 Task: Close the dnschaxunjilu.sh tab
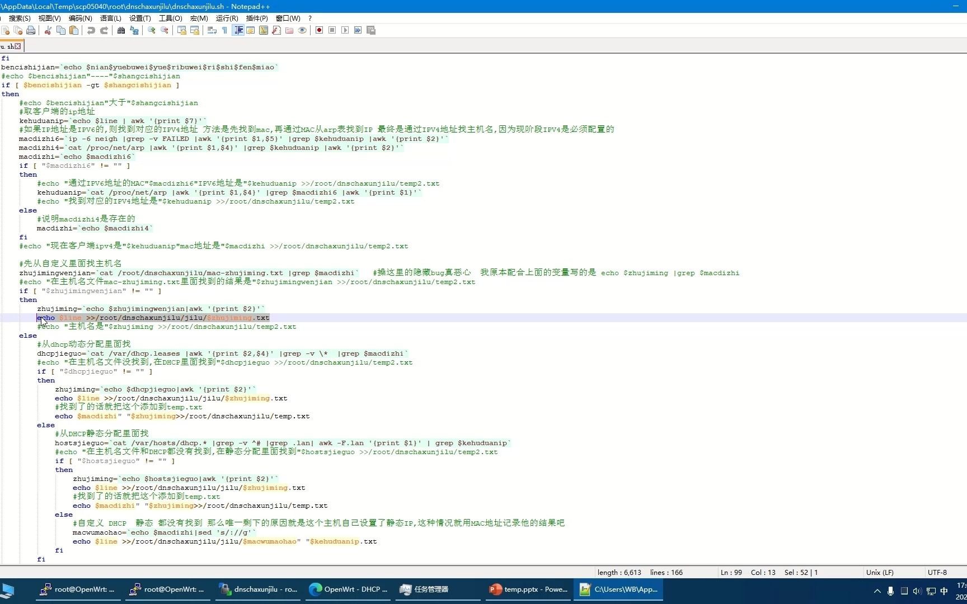18,46
